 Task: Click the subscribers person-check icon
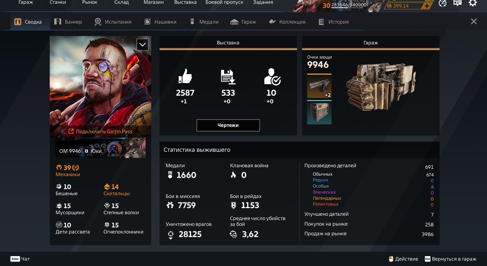click(272, 76)
